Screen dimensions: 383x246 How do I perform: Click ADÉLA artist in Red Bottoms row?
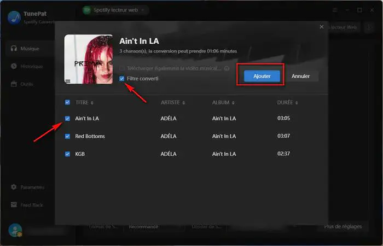169,136
